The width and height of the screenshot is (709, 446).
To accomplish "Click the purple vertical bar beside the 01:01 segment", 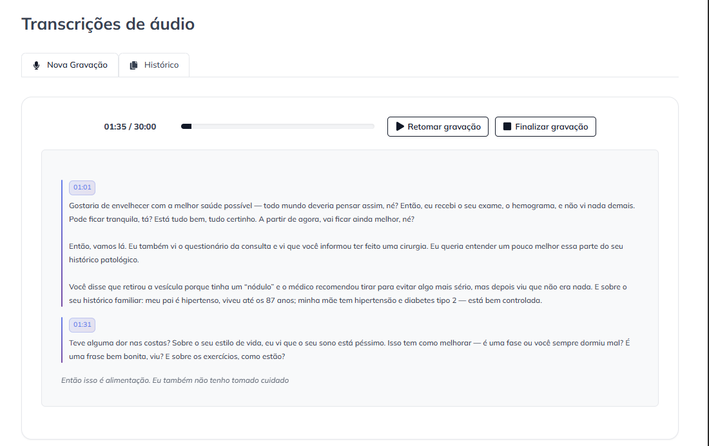I will pyautogui.click(x=62, y=243).
